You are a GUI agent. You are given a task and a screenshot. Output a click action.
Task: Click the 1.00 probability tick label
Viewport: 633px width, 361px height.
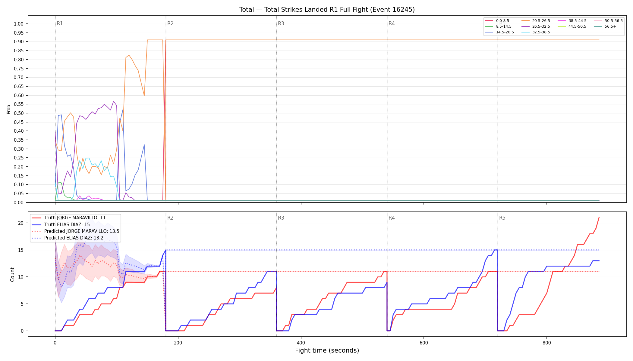pyautogui.click(x=18, y=24)
